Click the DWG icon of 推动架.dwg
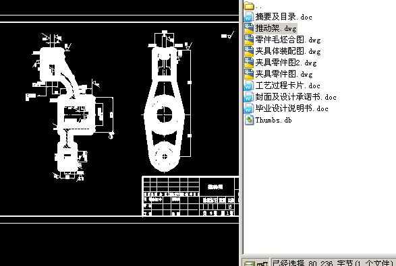The width and height of the screenshot is (396, 266). coord(248,28)
